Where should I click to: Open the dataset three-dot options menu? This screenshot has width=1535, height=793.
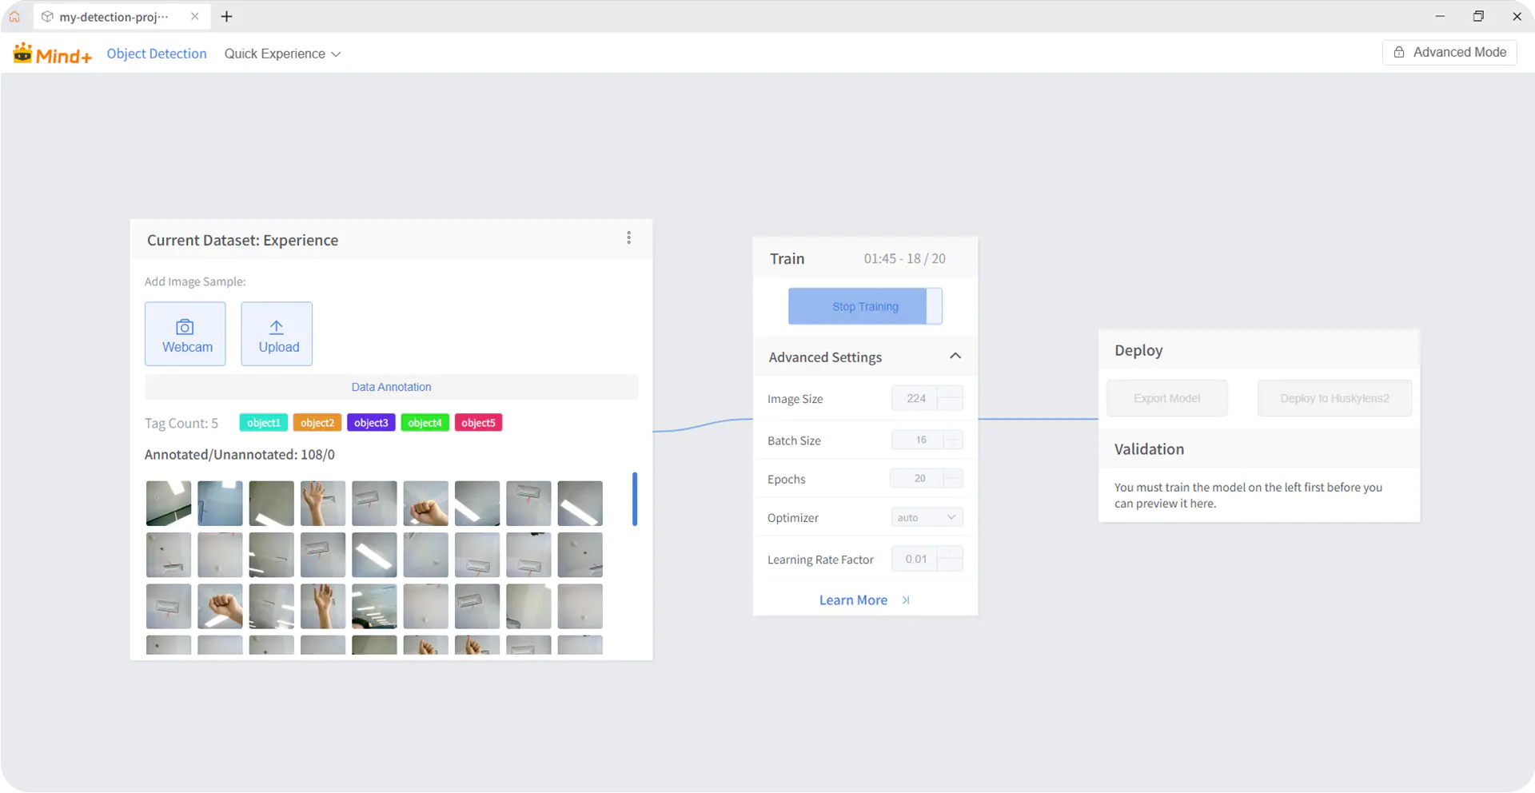629,238
